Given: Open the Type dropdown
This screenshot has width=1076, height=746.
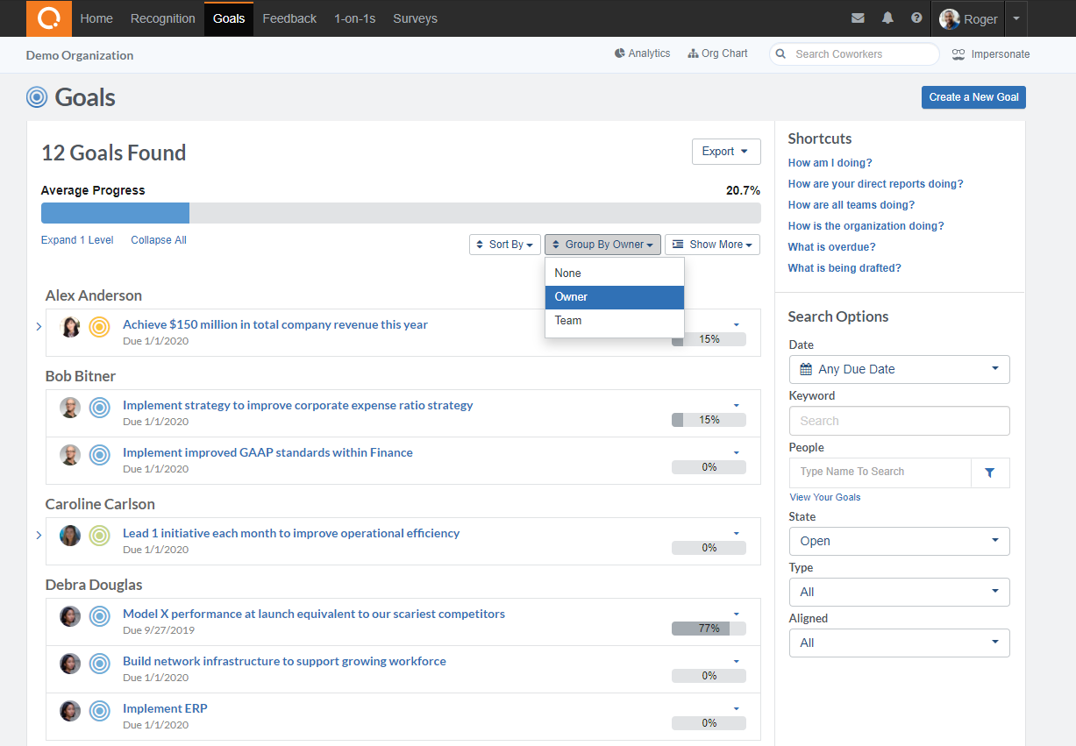Looking at the screenshot, I should [899, 592].
